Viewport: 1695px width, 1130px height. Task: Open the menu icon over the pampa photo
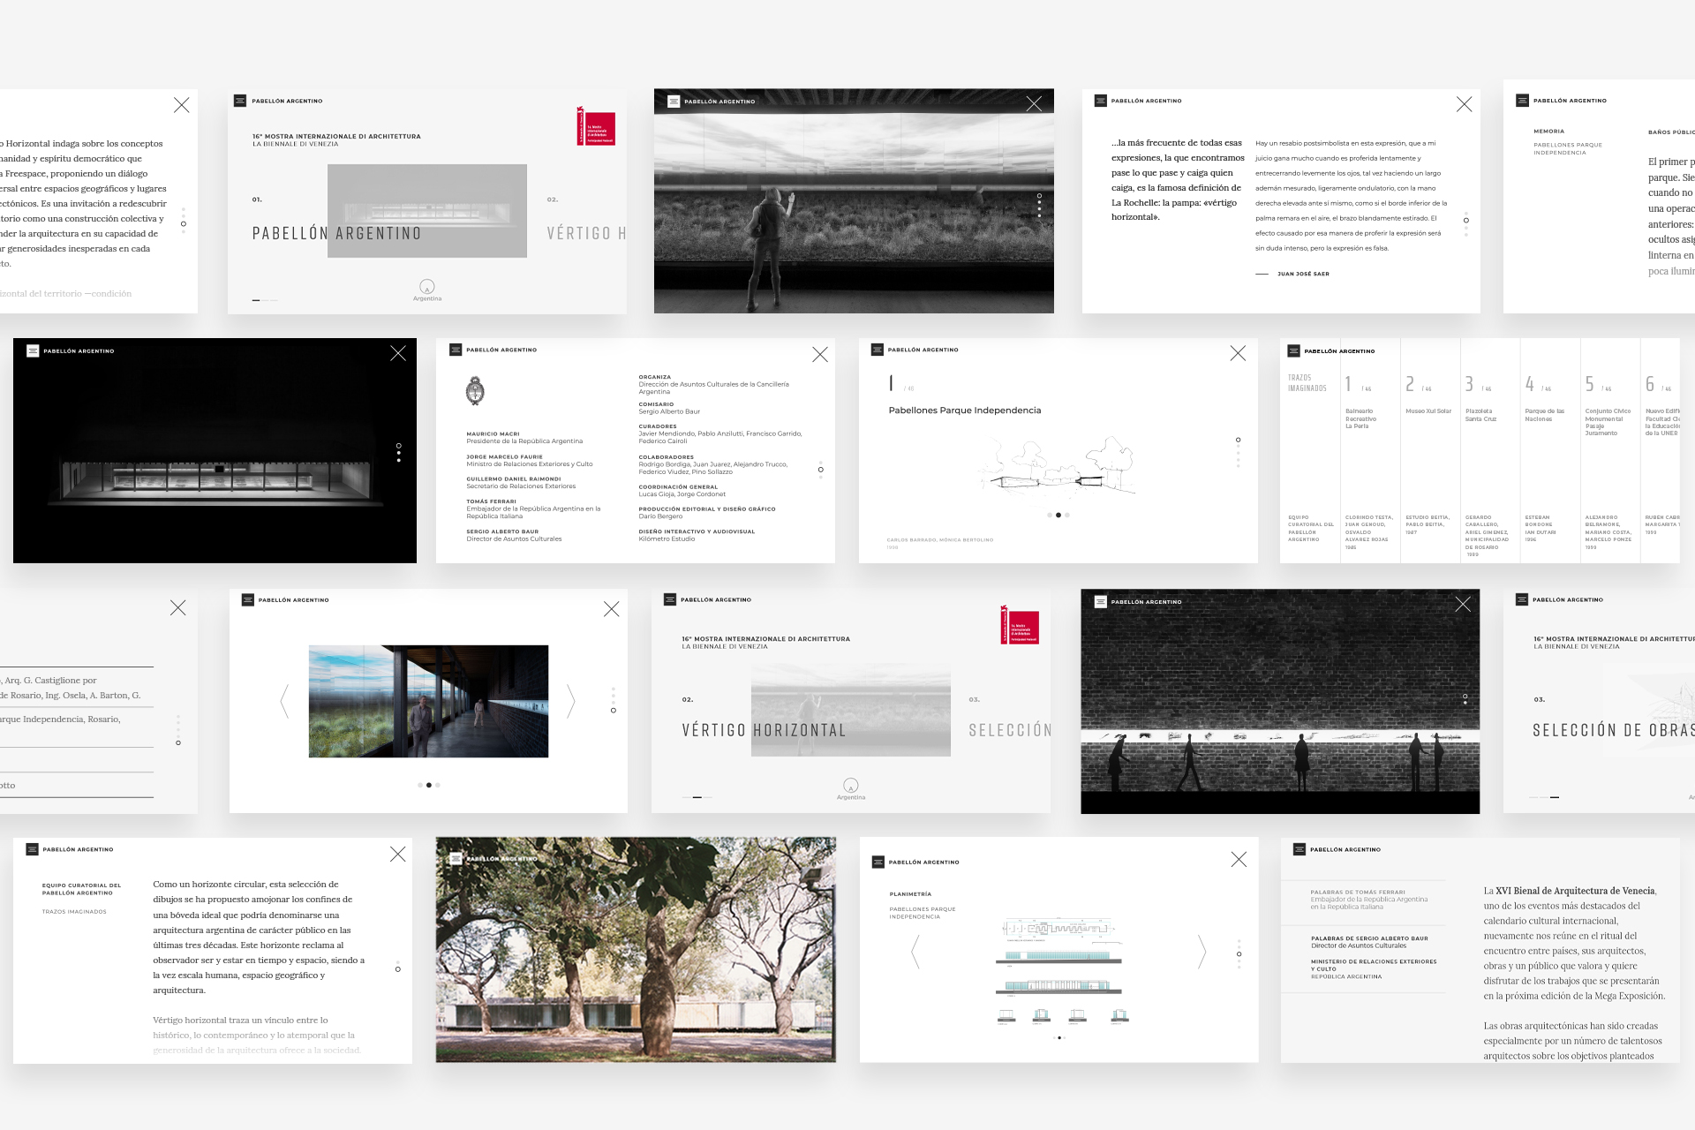click(x=674, y=102)
